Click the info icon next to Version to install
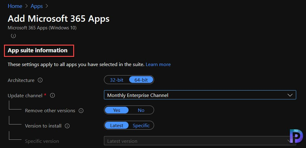Screen dimensions: 306x148 point(67,126)
